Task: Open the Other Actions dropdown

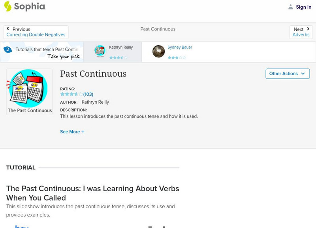Action: (287, 74)
